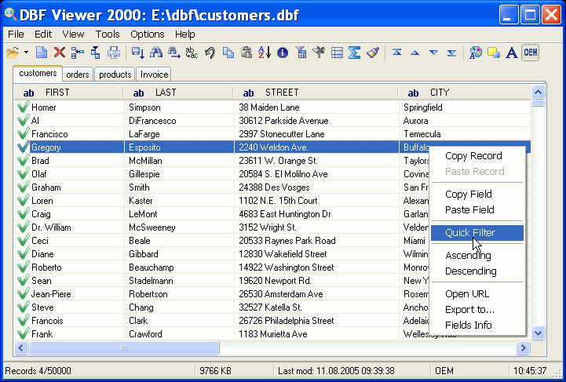The image size is (566, 382).
Task: Click the blue info circle icon
Action: [x=283, y=53]
